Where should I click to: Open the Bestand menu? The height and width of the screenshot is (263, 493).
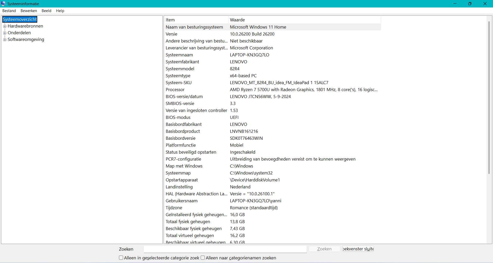(x=9, y=11)
